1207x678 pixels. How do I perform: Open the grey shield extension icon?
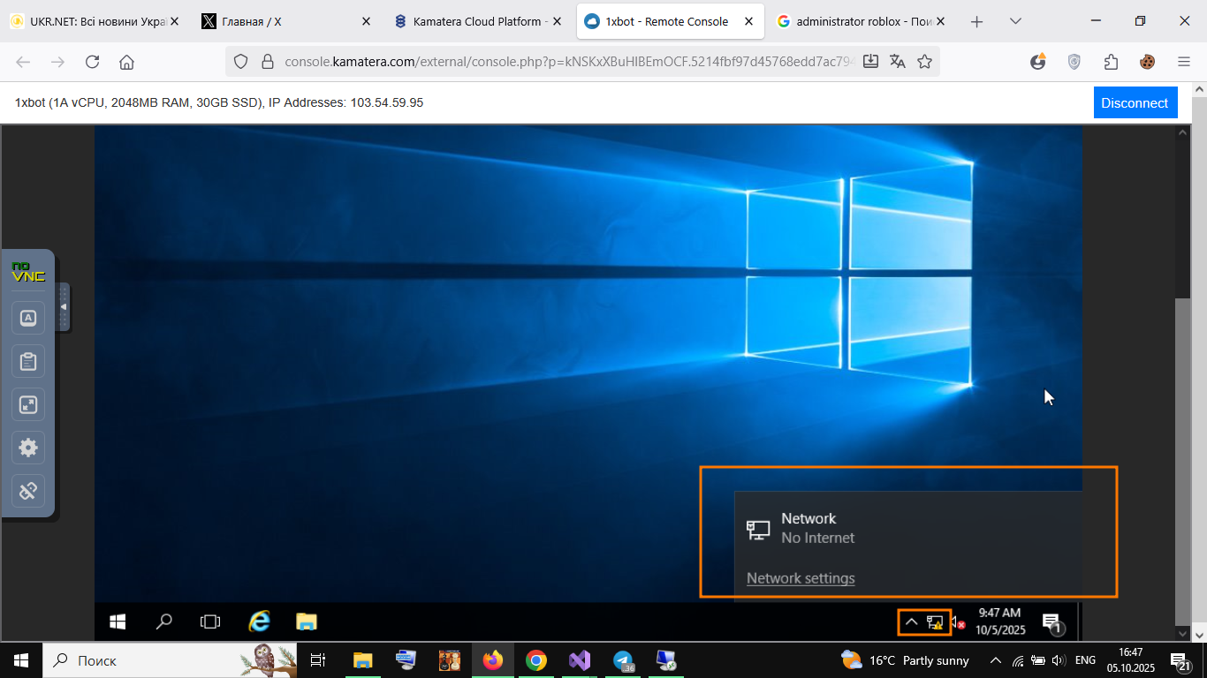coord(1074,62)
